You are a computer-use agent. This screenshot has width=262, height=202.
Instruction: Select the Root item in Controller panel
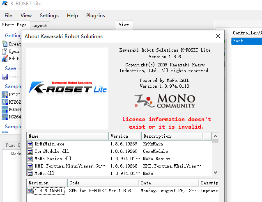tap(238, 41)
